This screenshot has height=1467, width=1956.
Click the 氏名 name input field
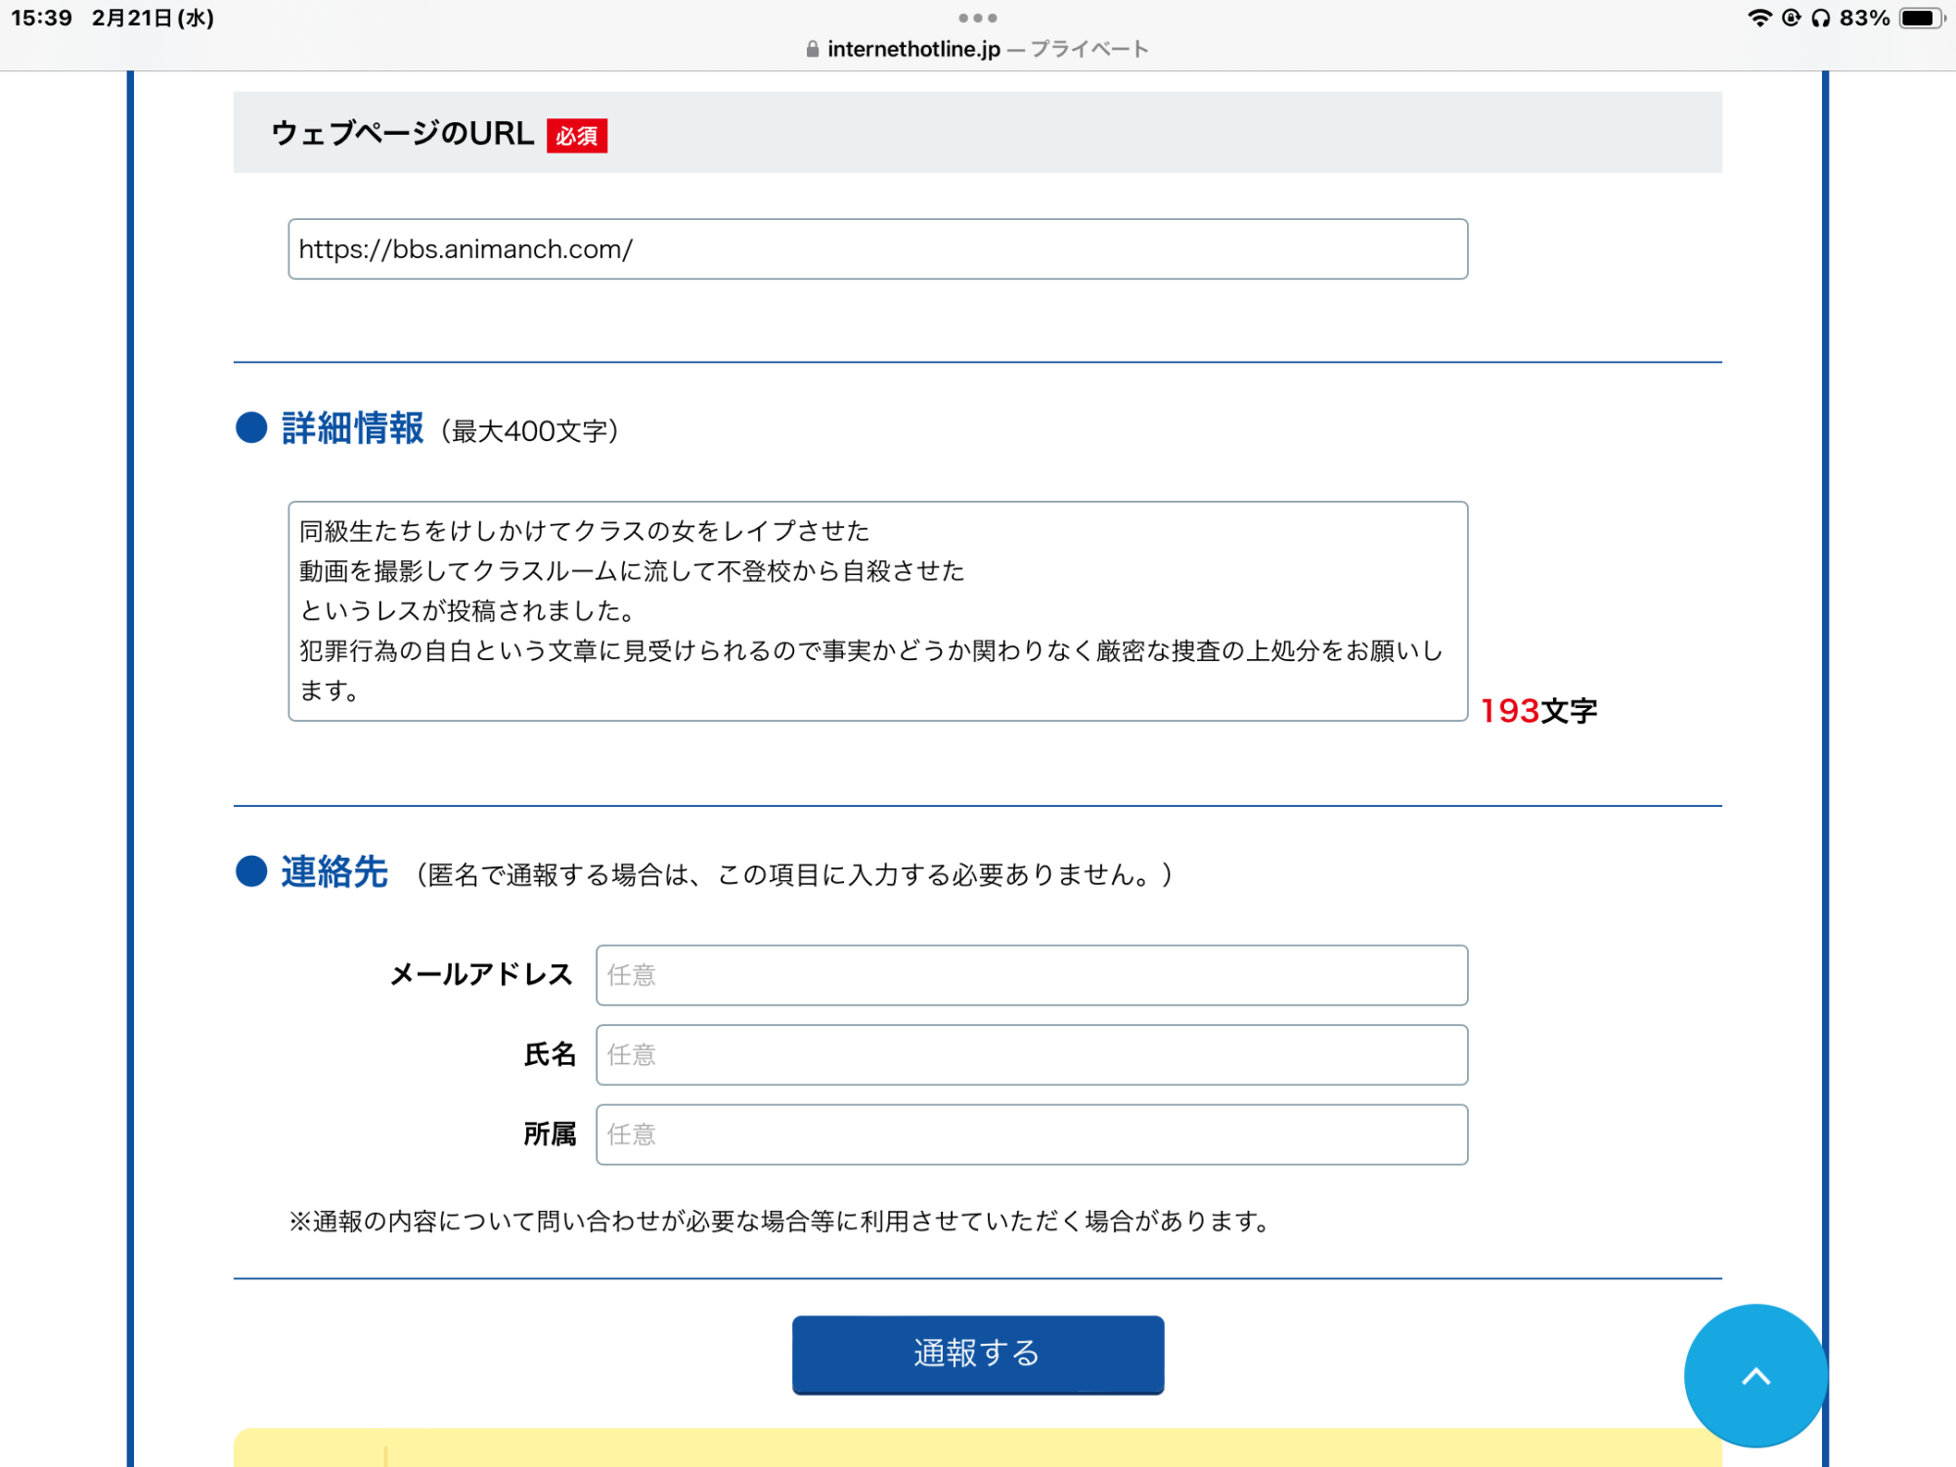[1031, 1054]
